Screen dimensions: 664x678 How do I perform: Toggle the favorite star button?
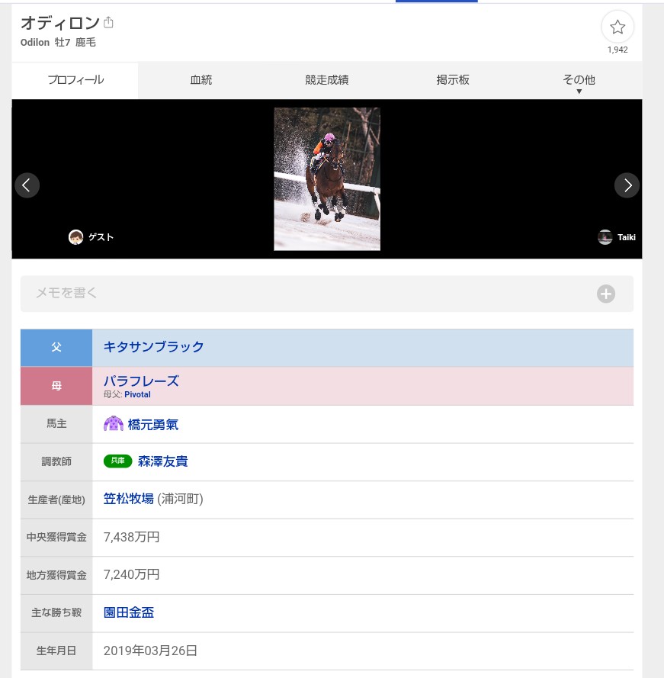(x=617, y=27)
